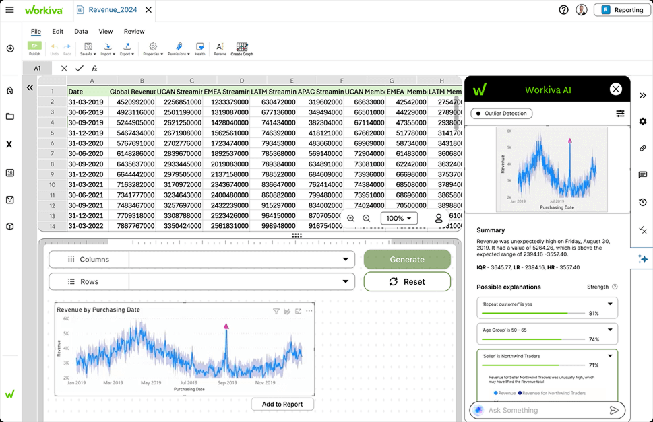Open the comments icon in right rail

tap(643, 174)
